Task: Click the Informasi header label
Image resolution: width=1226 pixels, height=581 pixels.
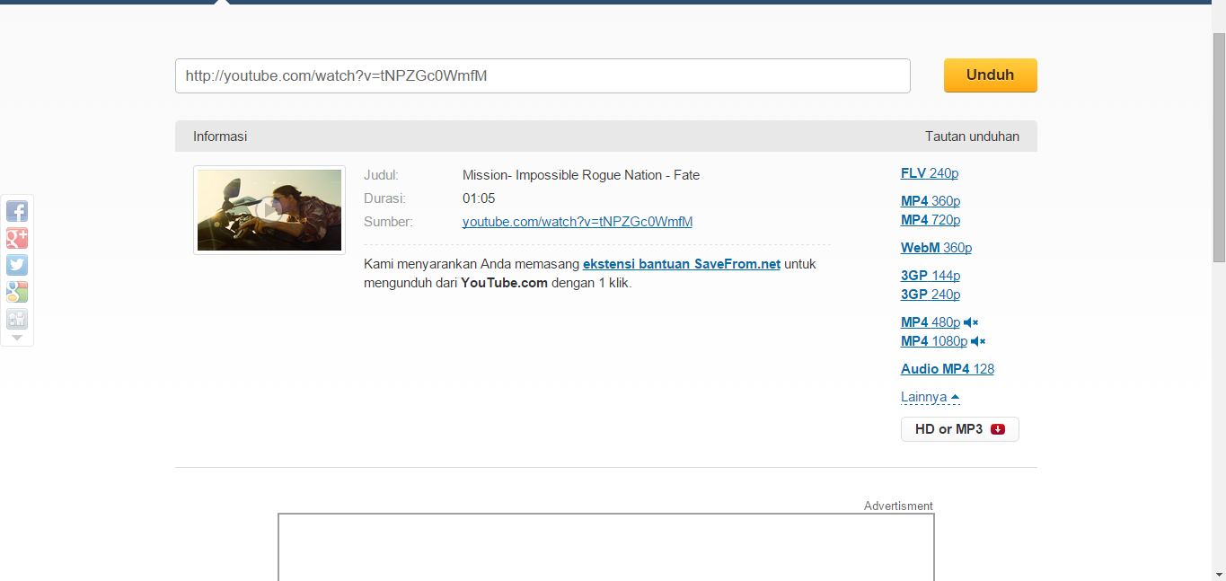Action: coord(220,136)
